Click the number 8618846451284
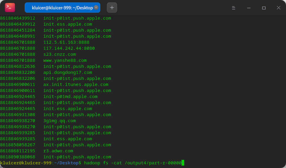The image size is (286, 168). (17, 30)
